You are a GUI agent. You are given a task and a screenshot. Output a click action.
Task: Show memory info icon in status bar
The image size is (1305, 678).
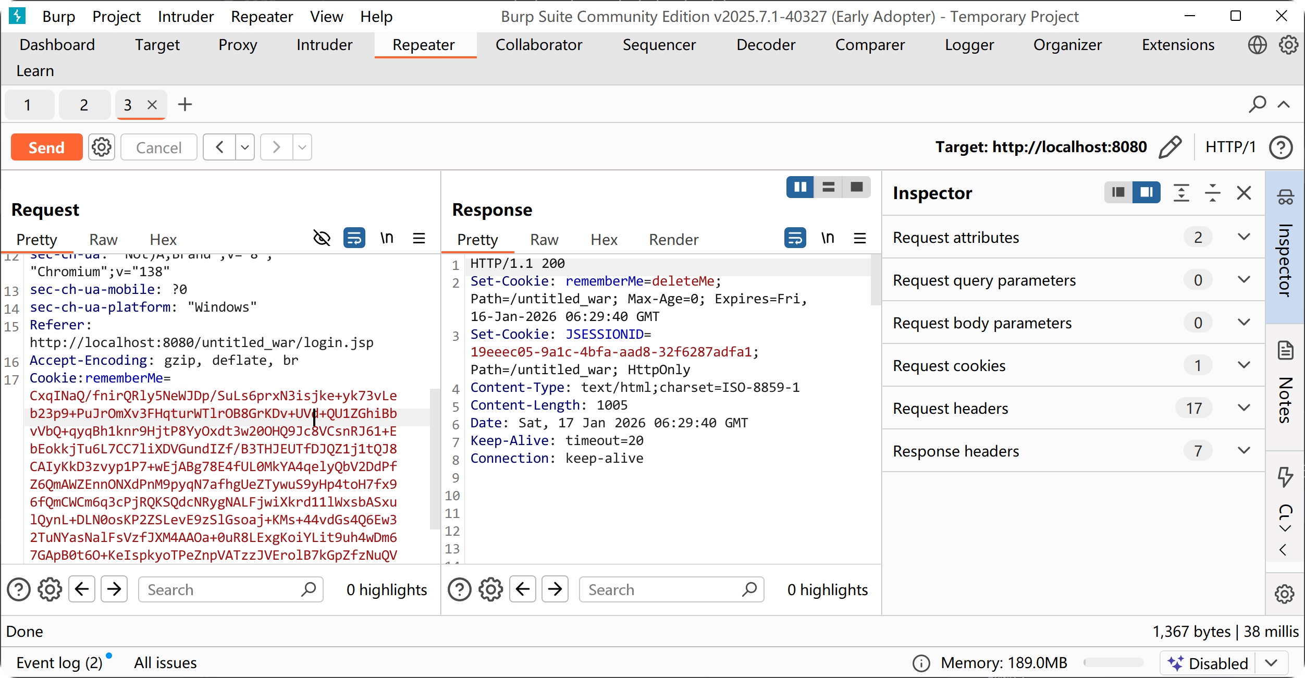coord(921,663)
